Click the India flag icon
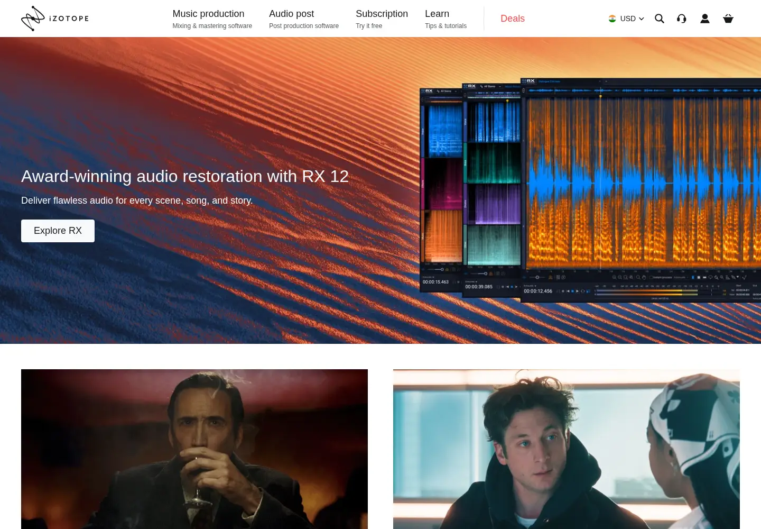Image resolution: width=761 pixels, height=529 pixels. coord(612,19)
